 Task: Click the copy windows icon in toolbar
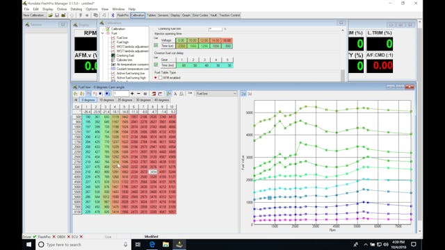[x=96, y=15]
